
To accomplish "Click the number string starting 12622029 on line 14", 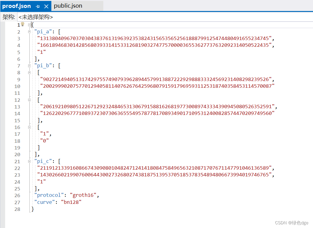I will 157,113.
